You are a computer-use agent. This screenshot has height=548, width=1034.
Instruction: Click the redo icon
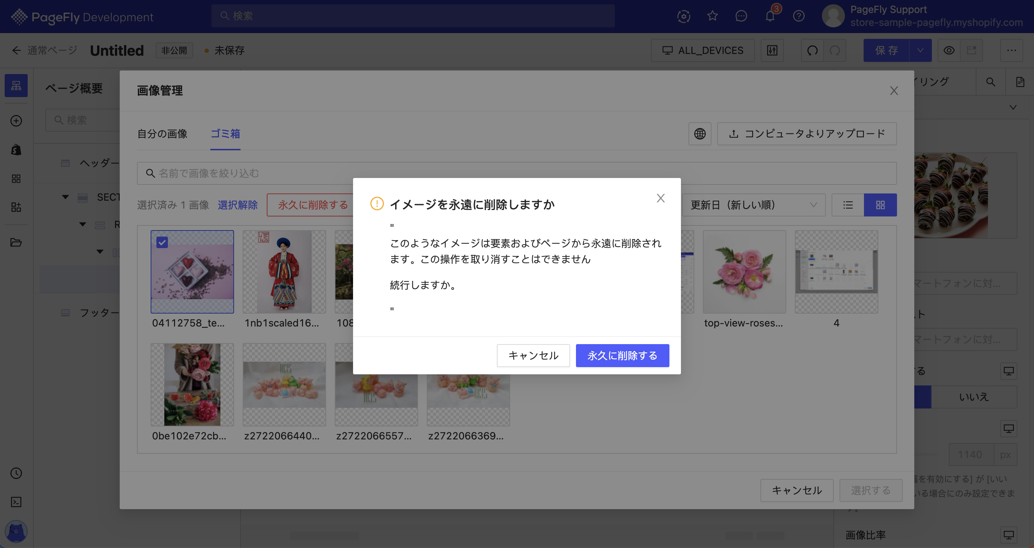click(x=835, y=50)
